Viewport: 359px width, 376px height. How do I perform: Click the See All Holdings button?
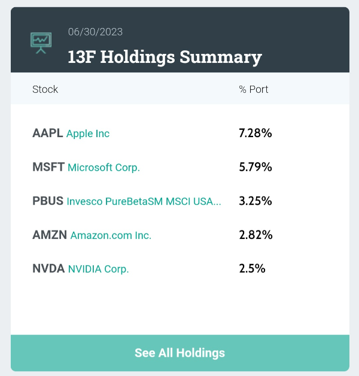click(180, 353)
